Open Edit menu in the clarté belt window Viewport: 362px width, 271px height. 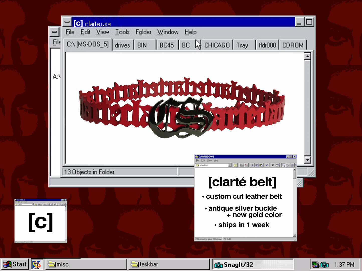click(x=203, y=160)
